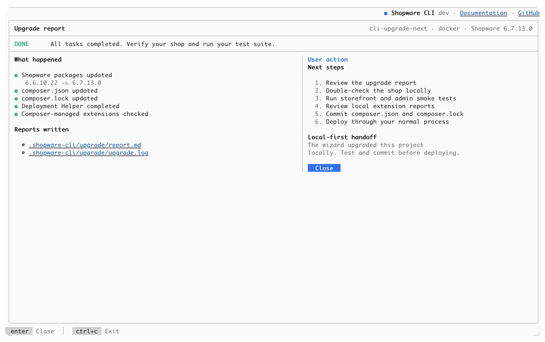Click 'docker' in the header
The width and height of the screenshot is (545, 342).
pyautogui.click(x=449, y=28)
